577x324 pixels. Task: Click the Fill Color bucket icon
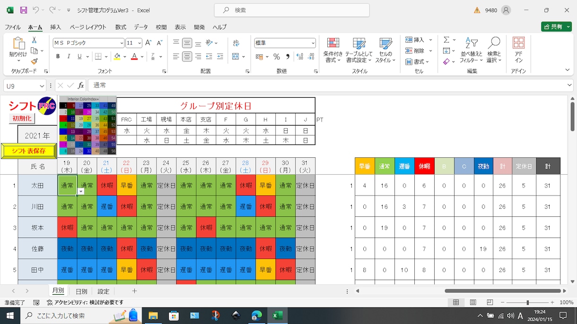click(117, 56)
